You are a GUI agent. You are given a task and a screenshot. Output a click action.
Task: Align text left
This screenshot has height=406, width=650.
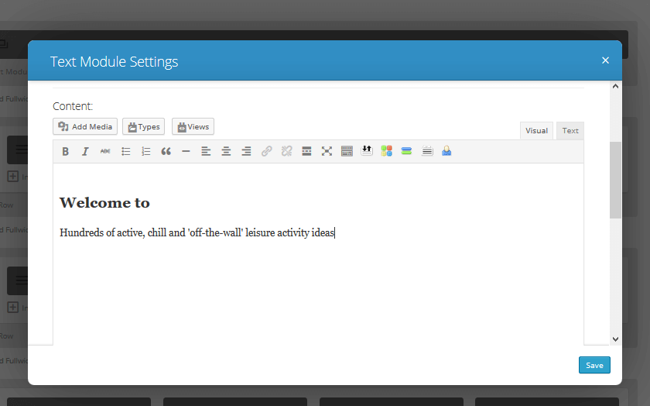[206, 152]
